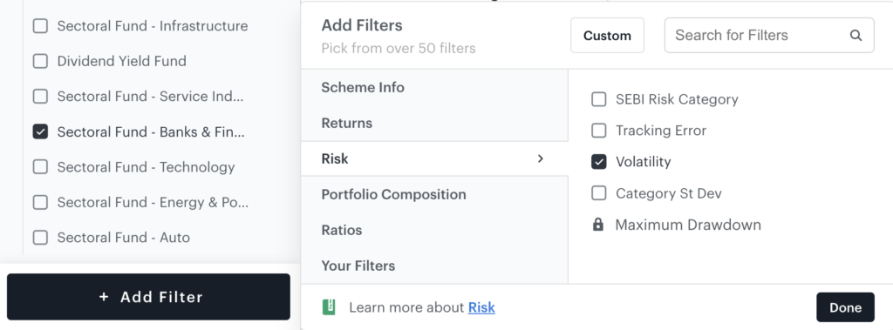This screenshot has height=330, width=893.
Task: Click the lock icon beside Maximum Drawdown
Action: coord(598,225)
